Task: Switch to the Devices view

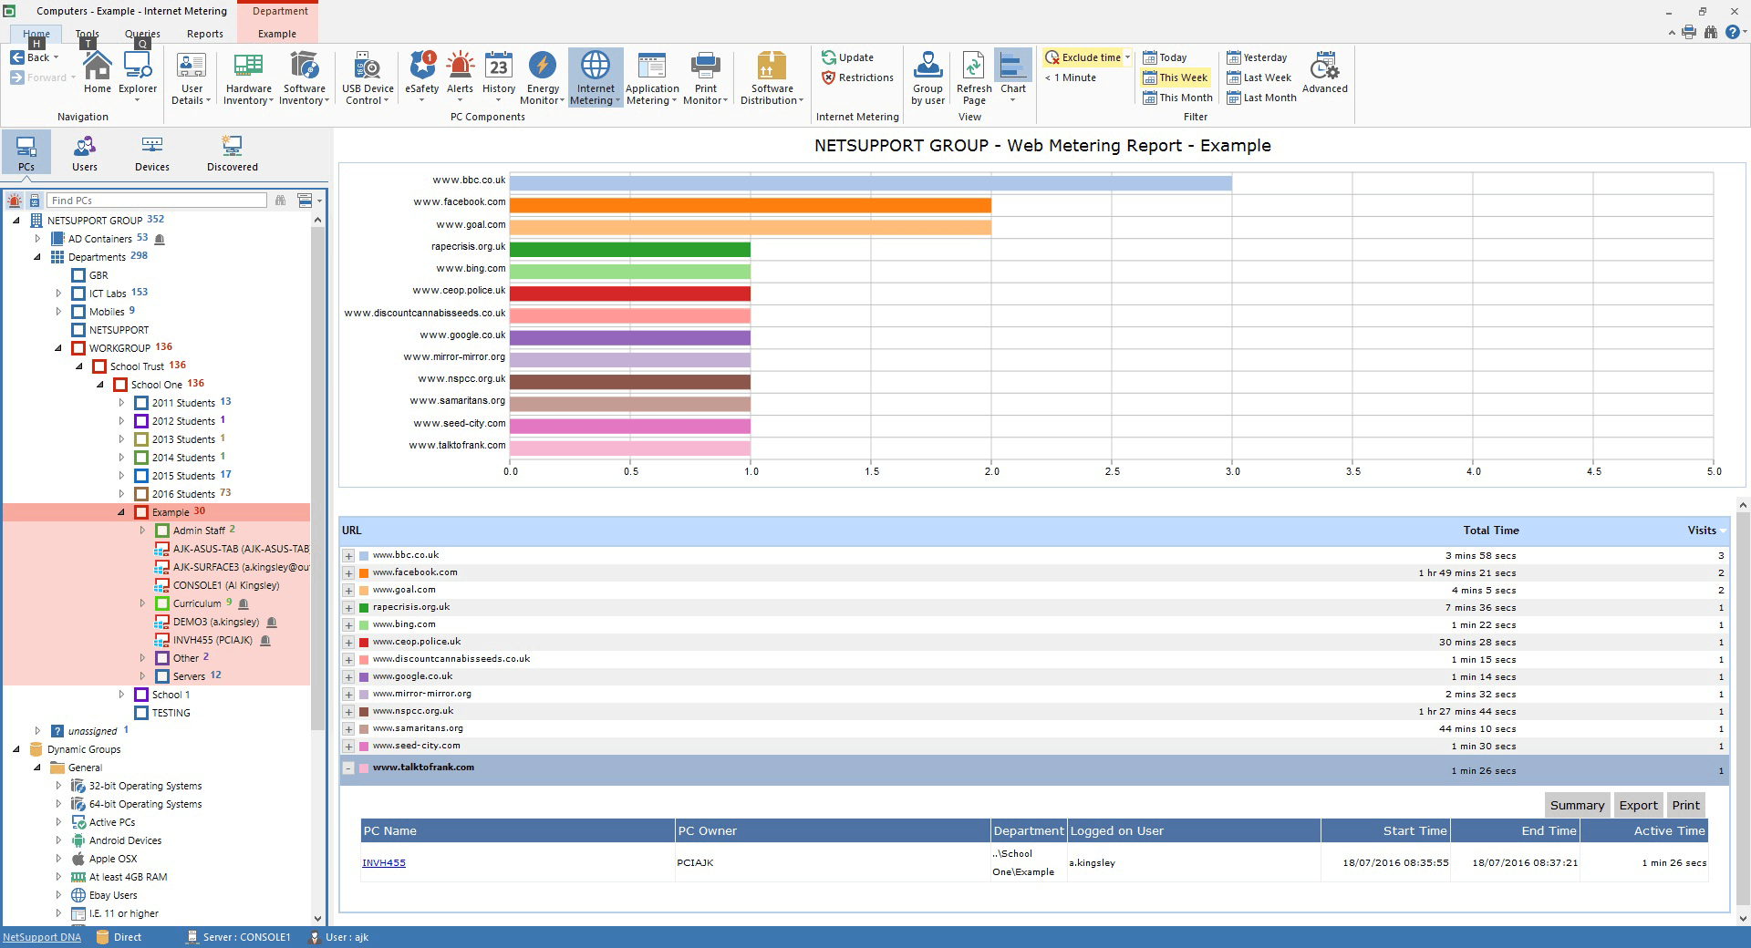Action: tap(150, 151)
